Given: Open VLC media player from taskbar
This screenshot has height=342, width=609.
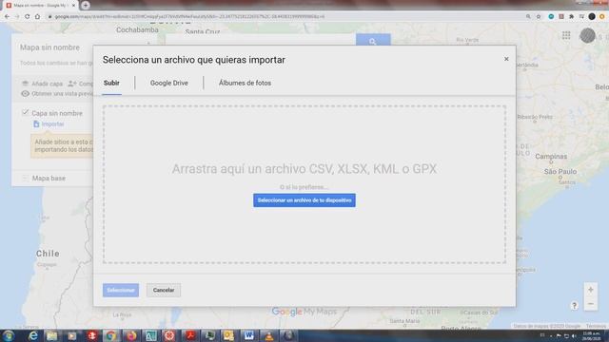Looking at the screenshot, I should click(x=268, y=335).
